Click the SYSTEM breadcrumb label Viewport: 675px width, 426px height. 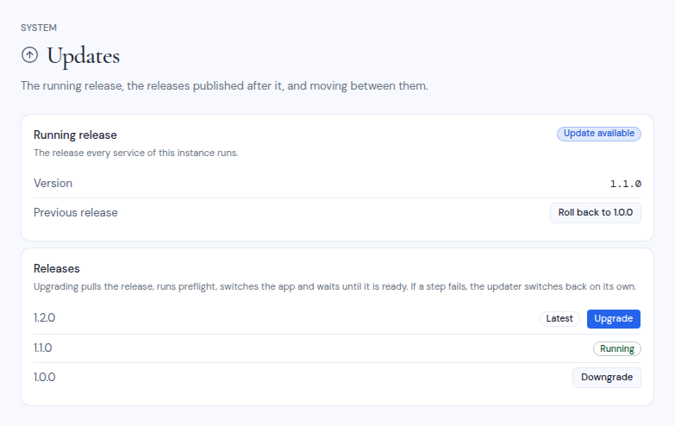point(39,28)
